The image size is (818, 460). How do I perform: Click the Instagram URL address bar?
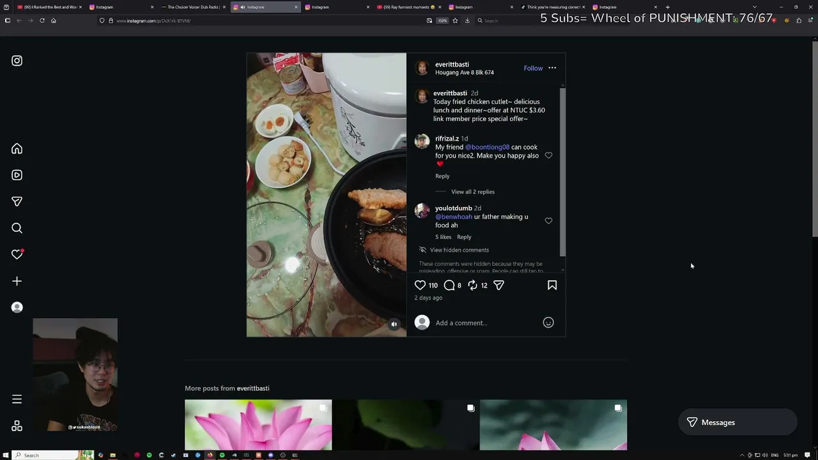(262, 20)
